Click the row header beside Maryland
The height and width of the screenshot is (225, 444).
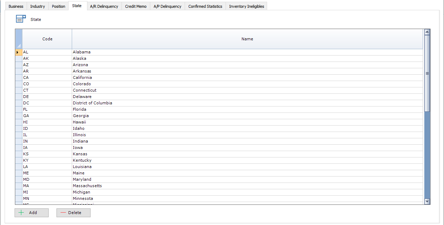[19, 179]
